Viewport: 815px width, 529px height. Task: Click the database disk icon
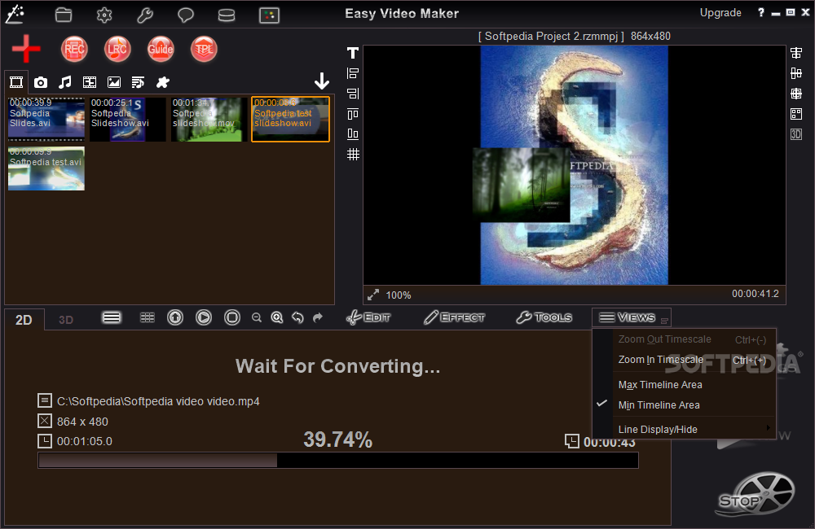click(226, 15)
